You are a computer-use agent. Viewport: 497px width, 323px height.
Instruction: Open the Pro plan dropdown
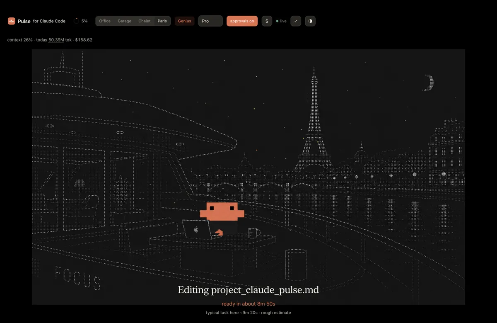point(210,21)
